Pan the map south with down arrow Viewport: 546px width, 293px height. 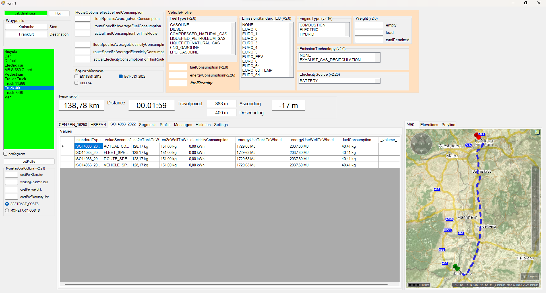coord(421,151)
